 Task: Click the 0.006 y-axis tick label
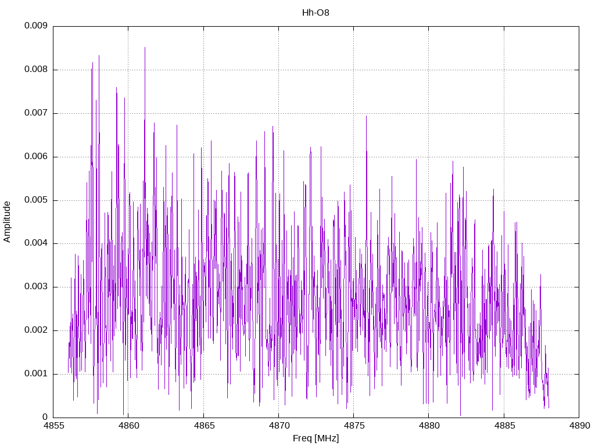point(36,157)
